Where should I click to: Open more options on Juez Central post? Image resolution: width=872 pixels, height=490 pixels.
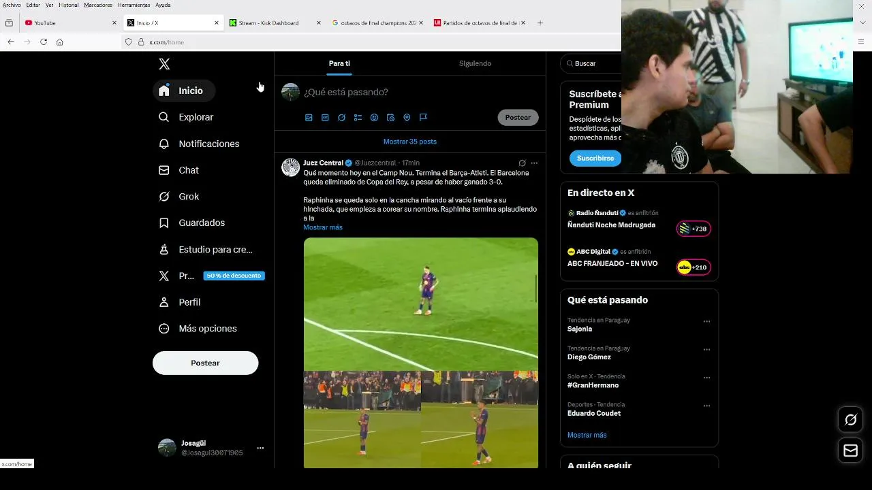click(x=534, y=163)
